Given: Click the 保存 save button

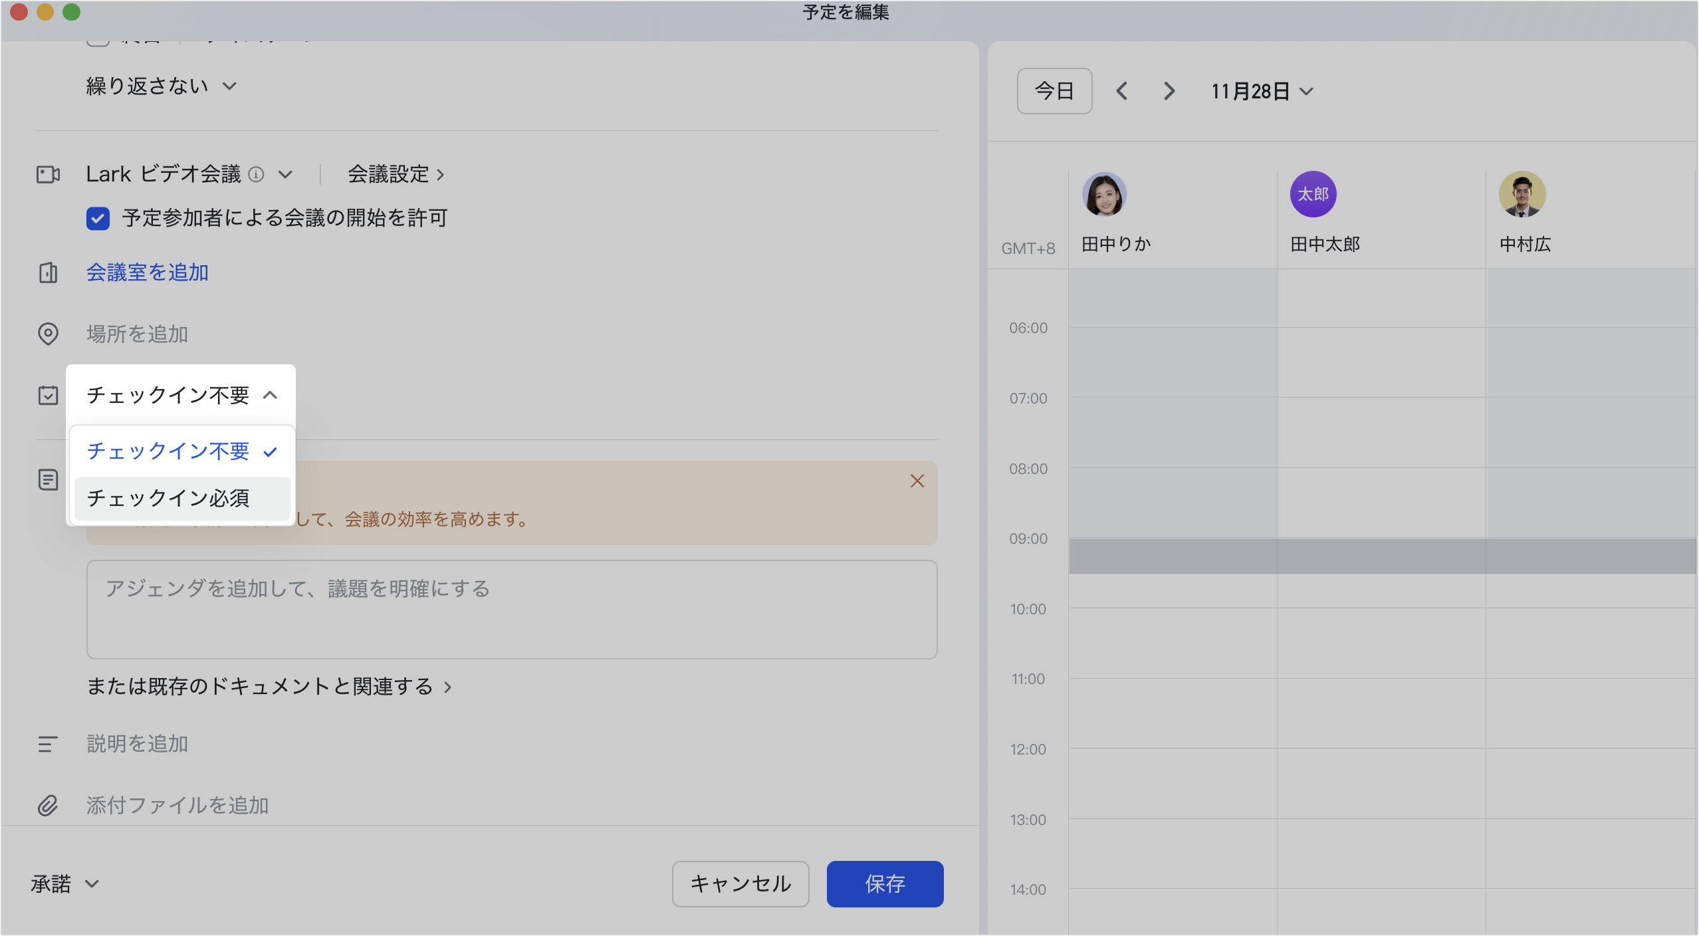Looking at the screenshot, I should click(x=885, y=883).
